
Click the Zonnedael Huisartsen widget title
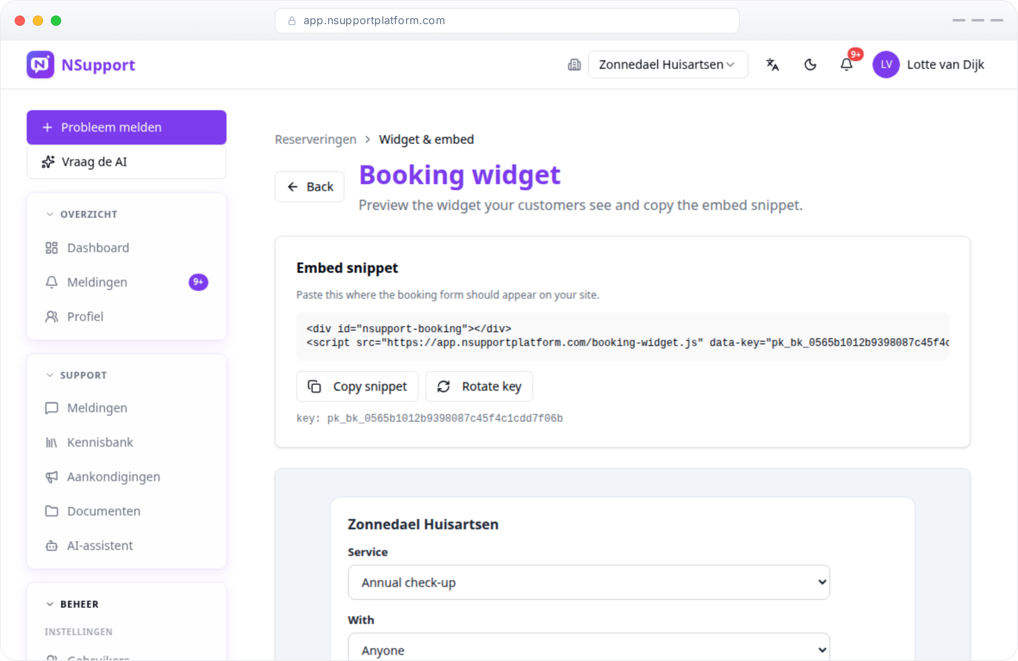click(423, 524)
